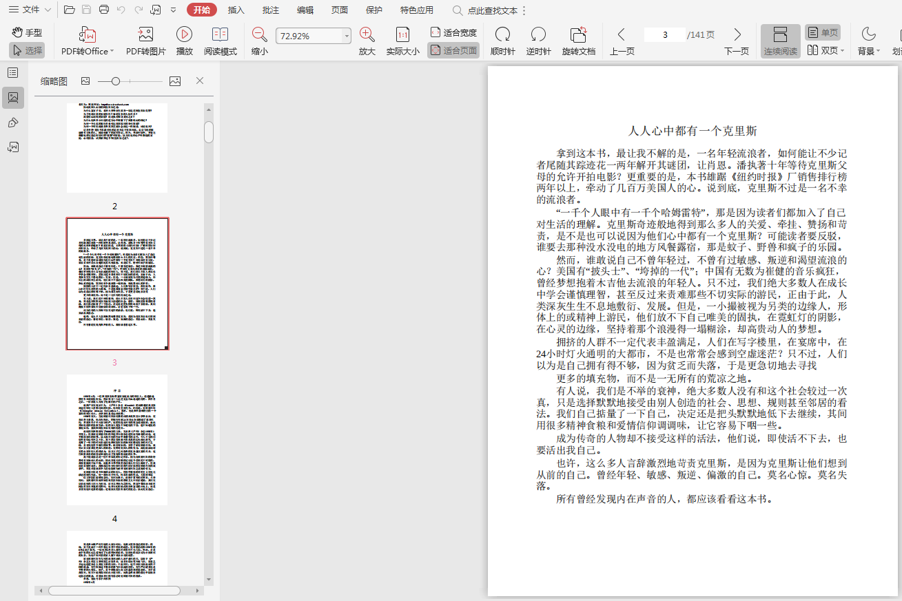Open the search options three-dot menu
This screenshot has width=902, height=601.
pyautogui.click(x=524, y=10)
